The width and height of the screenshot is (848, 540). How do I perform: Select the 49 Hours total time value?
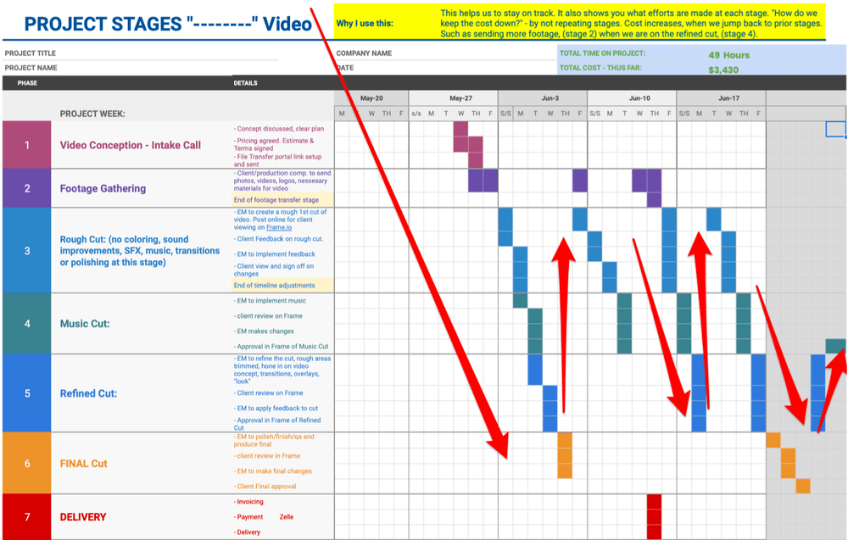[x=728, y=54]
